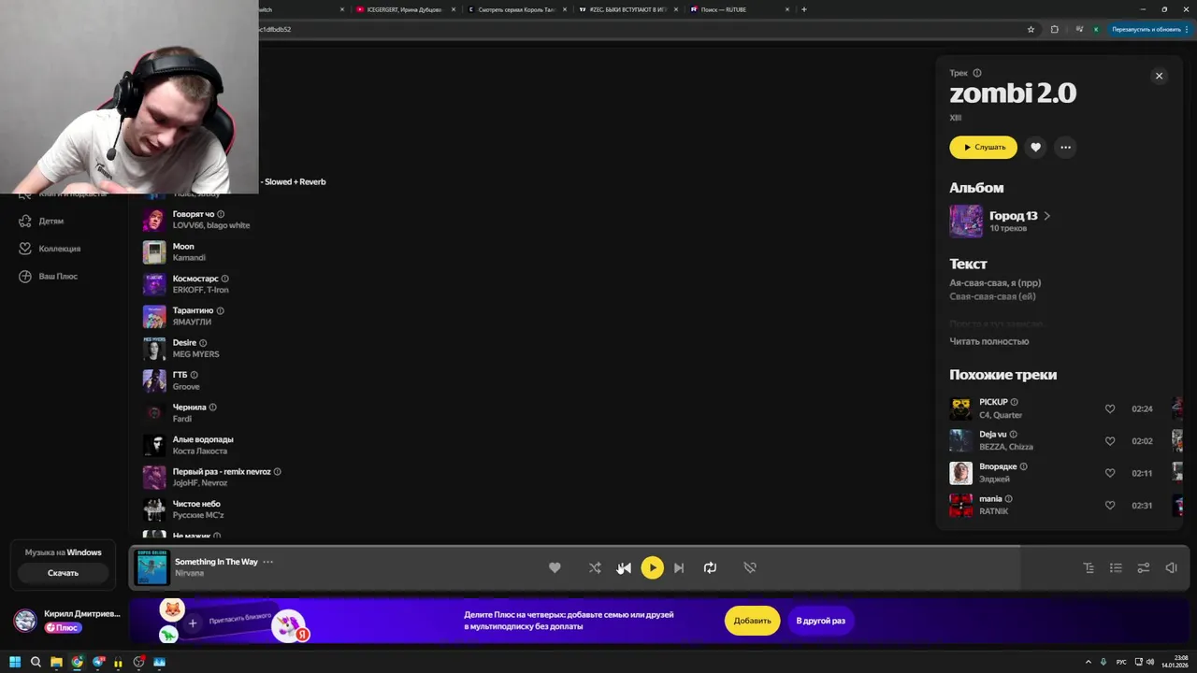Click info icon next to Тарантино
1197x673 pixels.
221,310
